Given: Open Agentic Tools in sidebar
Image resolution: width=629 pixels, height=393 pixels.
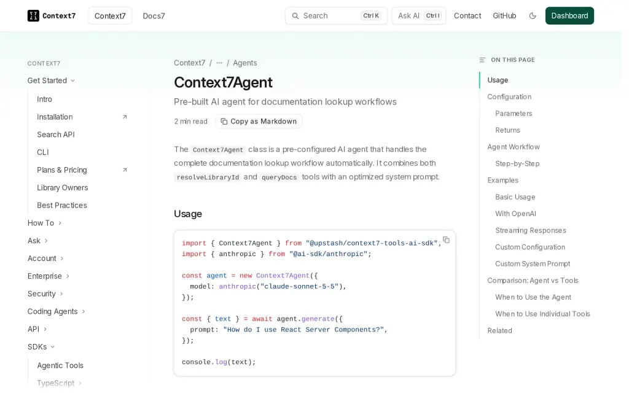Looking at the screenshot, I should (x=60, y=365).
